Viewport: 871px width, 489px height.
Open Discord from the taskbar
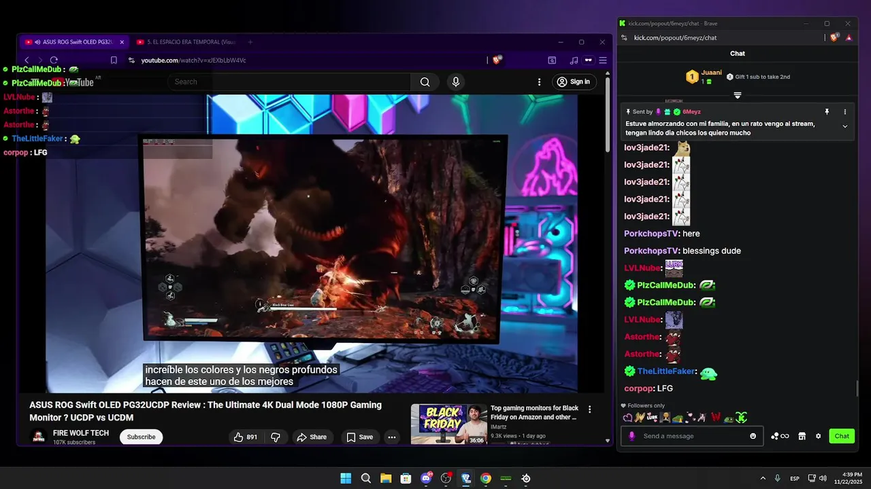pyautogui.click(x=426, y=478)
